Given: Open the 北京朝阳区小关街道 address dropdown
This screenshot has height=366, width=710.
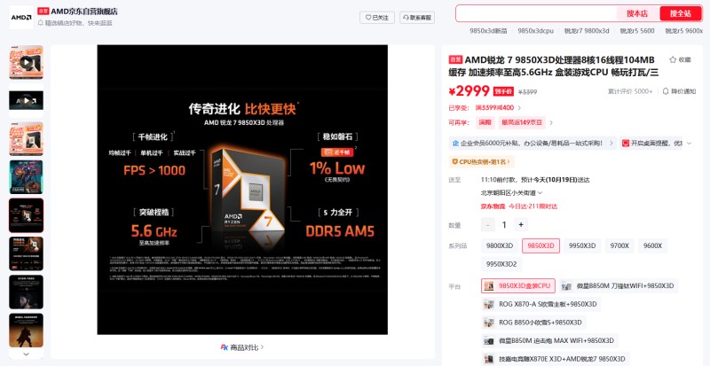Looking at the screenshot, I should pyautogui.click(x=511, y=192).
